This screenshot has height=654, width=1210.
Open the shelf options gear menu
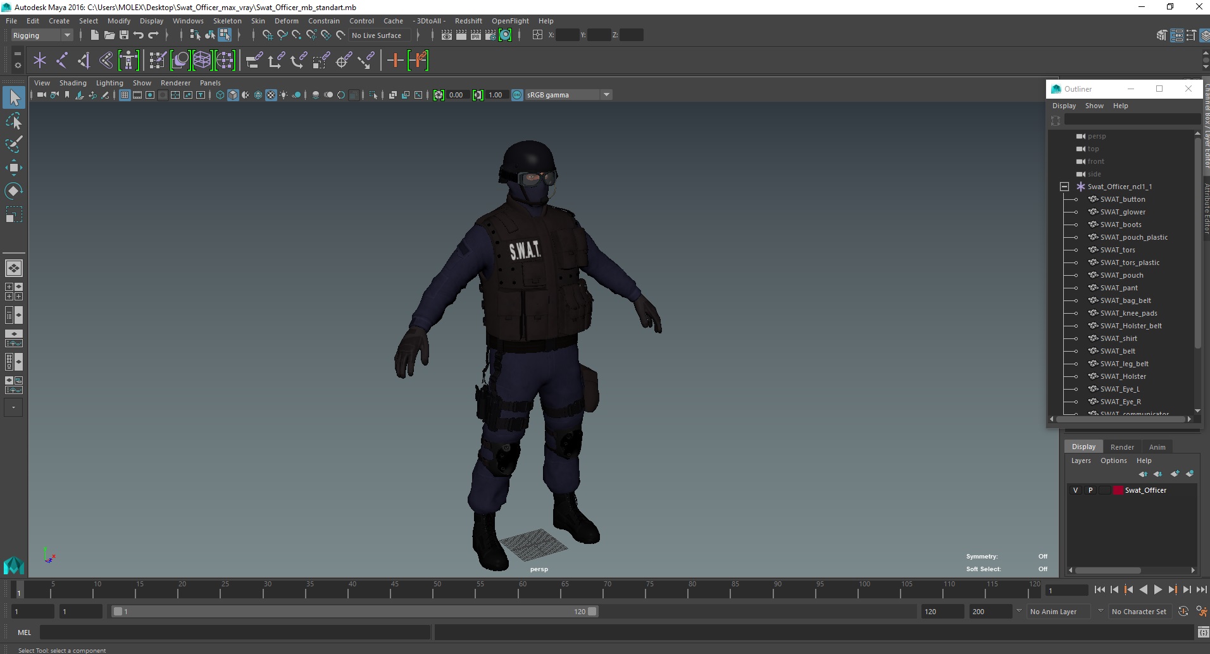(x=17, y=65)
